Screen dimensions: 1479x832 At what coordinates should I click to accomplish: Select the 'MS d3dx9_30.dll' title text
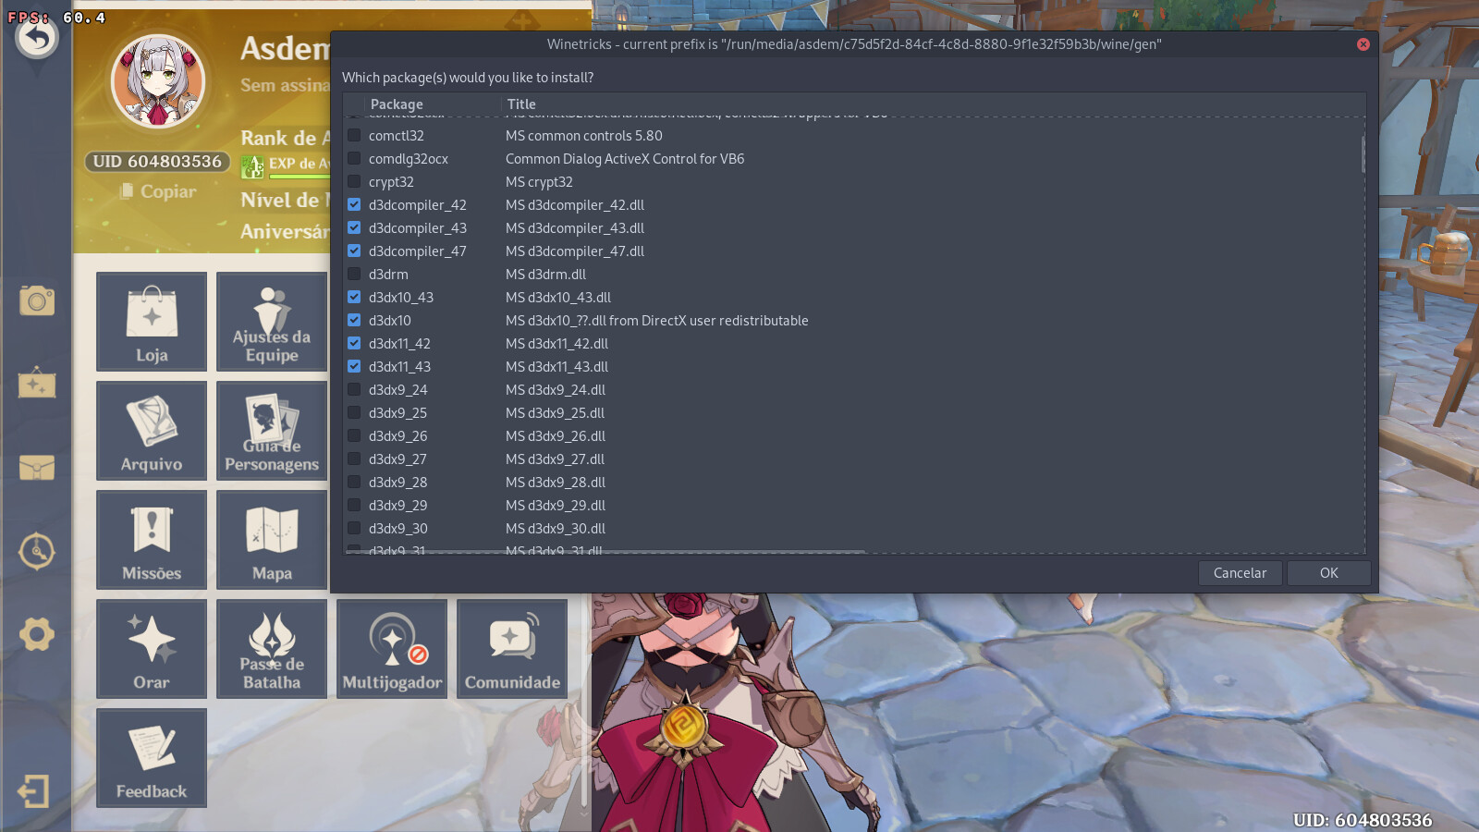coord(556,529)
